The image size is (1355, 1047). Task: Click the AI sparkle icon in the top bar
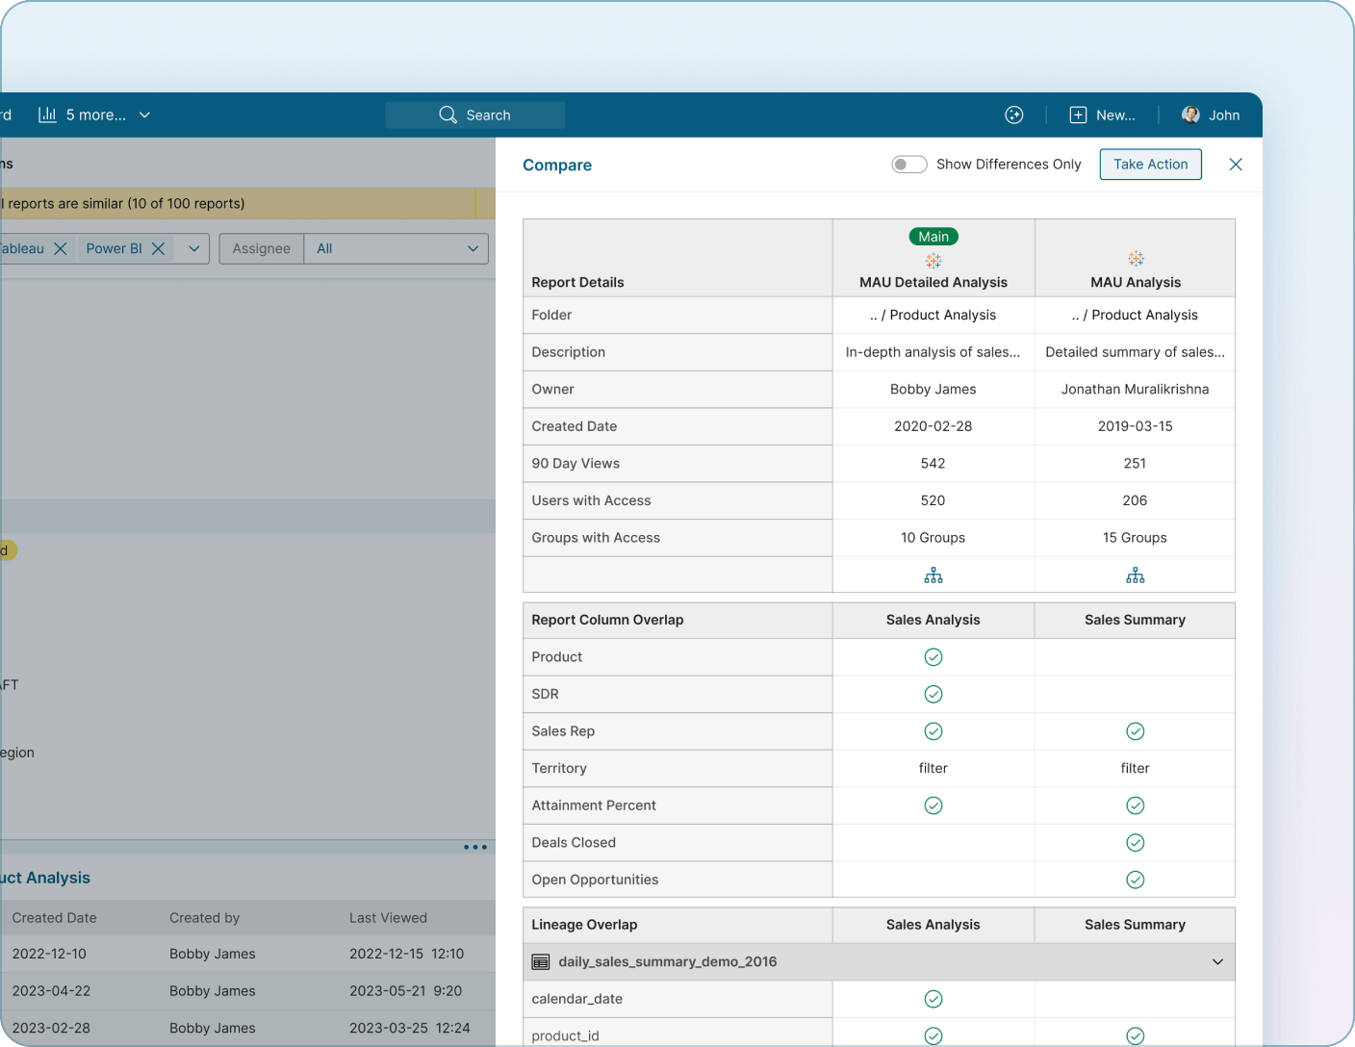click(x=1013, y=115)
